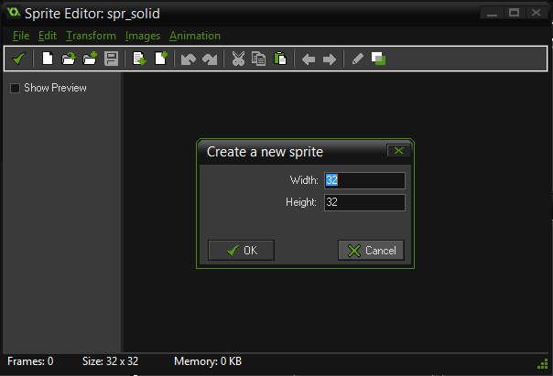Click the Frames: 0 status text
Screen dimensions: 553x376
click(30, 361)
